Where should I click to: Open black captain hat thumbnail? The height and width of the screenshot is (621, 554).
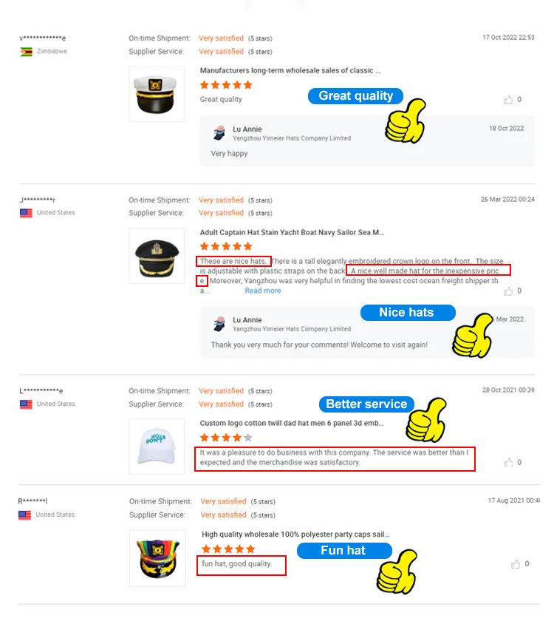[157, 256]
